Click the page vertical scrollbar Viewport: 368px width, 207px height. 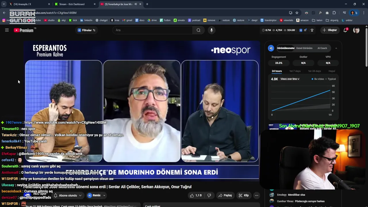[366, 47]
